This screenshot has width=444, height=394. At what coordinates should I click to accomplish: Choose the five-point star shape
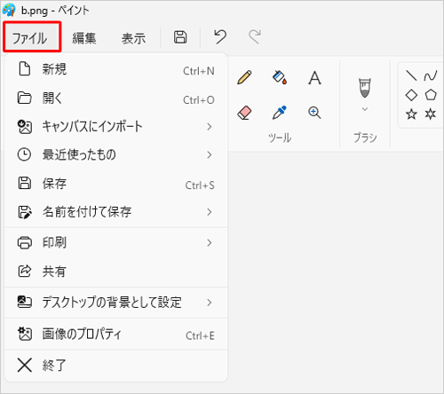coord(411,114)
